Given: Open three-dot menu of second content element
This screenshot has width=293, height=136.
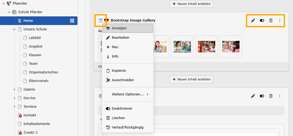Looking at the screenshot, I should pos(280,96).
